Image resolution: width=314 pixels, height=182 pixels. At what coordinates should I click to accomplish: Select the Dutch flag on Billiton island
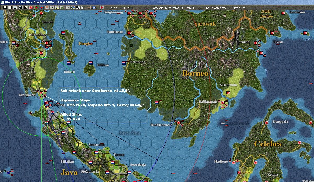[x=91, y=63]
